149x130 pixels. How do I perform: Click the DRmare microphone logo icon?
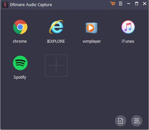coord(5,5)
